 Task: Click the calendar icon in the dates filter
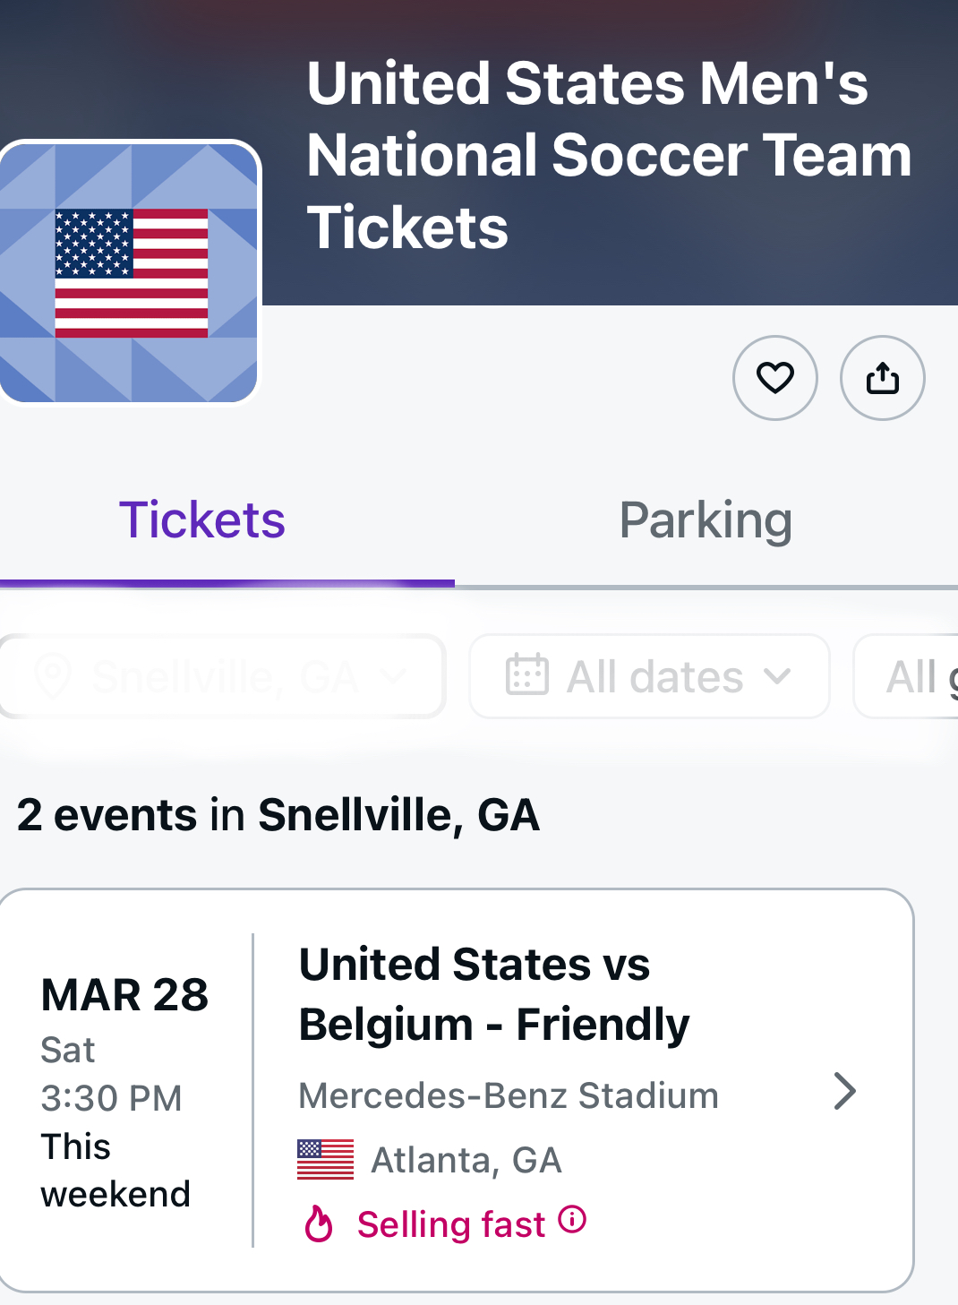tap(526, 676)
